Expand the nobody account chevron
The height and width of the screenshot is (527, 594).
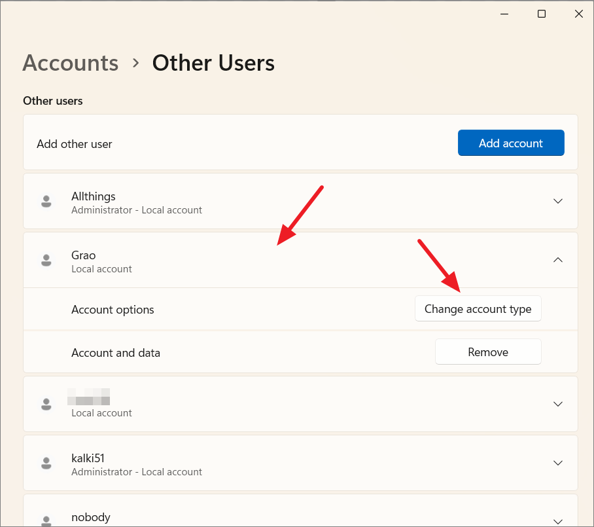[557, 521]
